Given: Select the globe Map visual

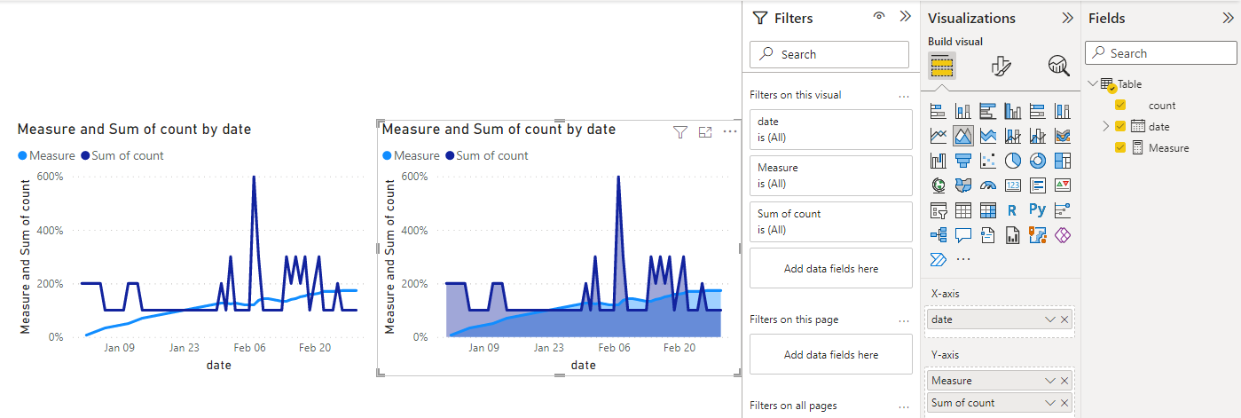Looking at the screenshot, I should tap(939, 185).
